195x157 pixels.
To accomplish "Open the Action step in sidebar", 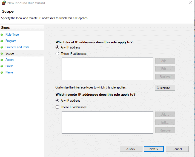I will tap(10, 60).
